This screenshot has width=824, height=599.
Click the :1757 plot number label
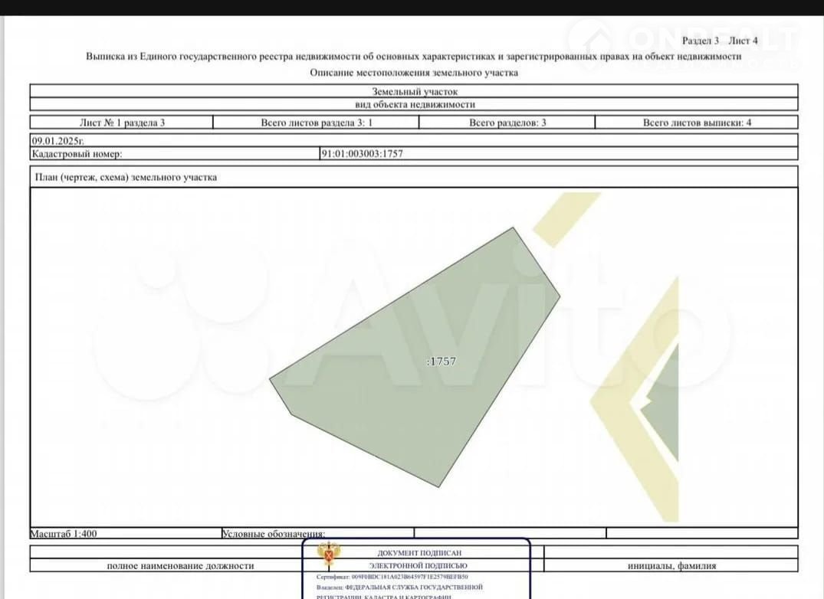pyautogui.click(x=440, y=361)
